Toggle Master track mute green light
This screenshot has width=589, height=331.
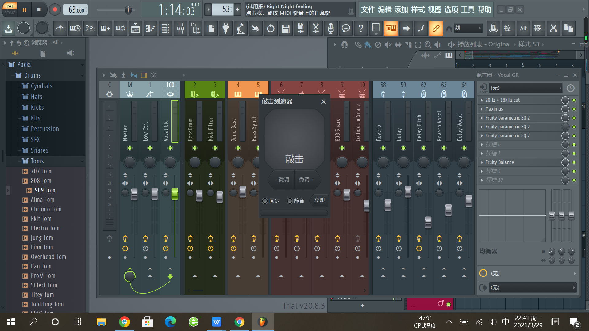tap(130, 148)
